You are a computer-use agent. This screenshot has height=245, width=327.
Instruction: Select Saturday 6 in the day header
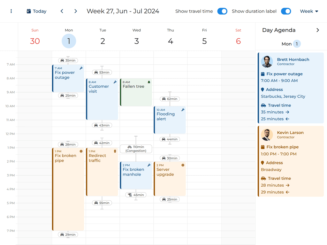click(x=238, y=41)
